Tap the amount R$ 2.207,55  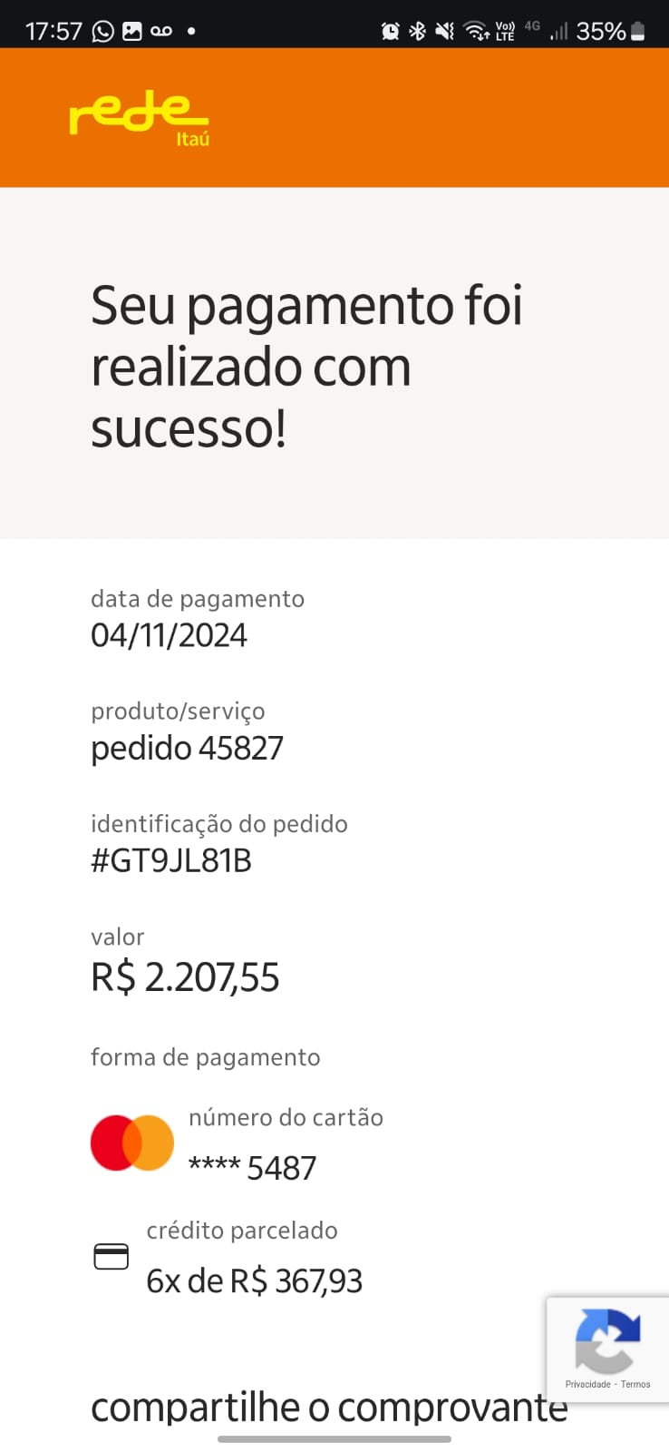pyautogui.click(x=185, y=977)
